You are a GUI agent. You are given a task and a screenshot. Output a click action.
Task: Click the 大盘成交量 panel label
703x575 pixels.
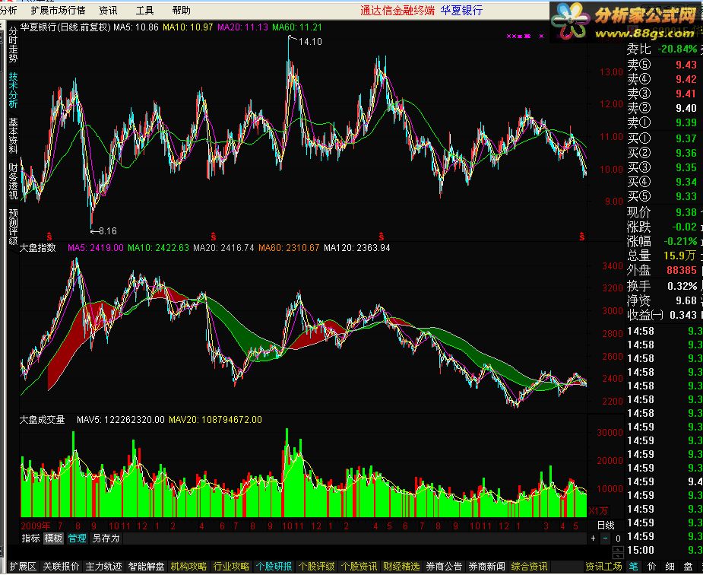pyautogui.click(x=42, y=420)
